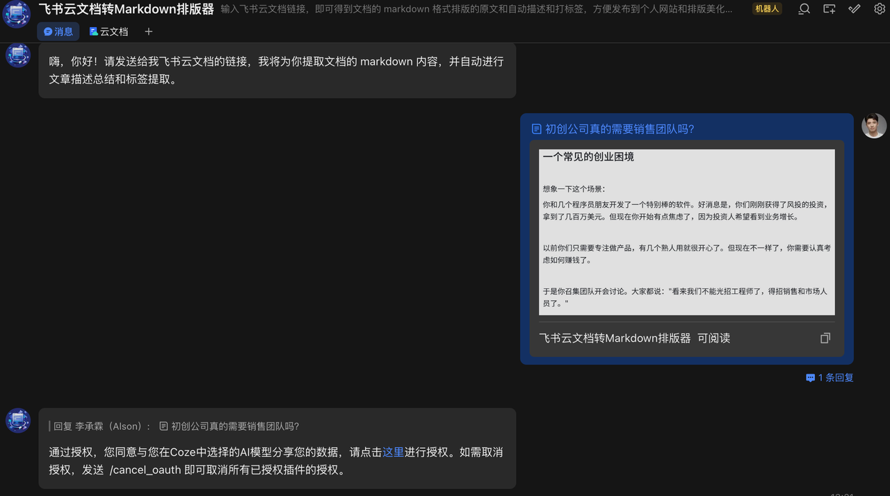Viewport: 890px width, 496px height.
Task: Click the scrollbar of the document preview
Action: (832, 208)
